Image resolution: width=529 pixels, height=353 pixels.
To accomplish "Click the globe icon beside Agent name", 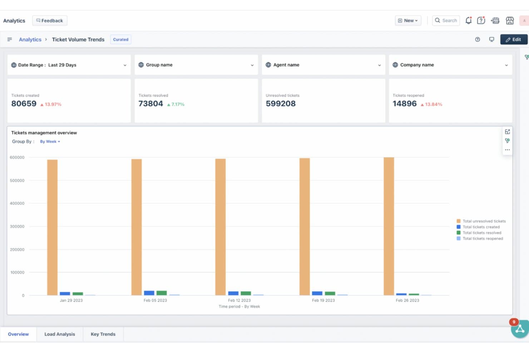I will (x=268, y=65).
